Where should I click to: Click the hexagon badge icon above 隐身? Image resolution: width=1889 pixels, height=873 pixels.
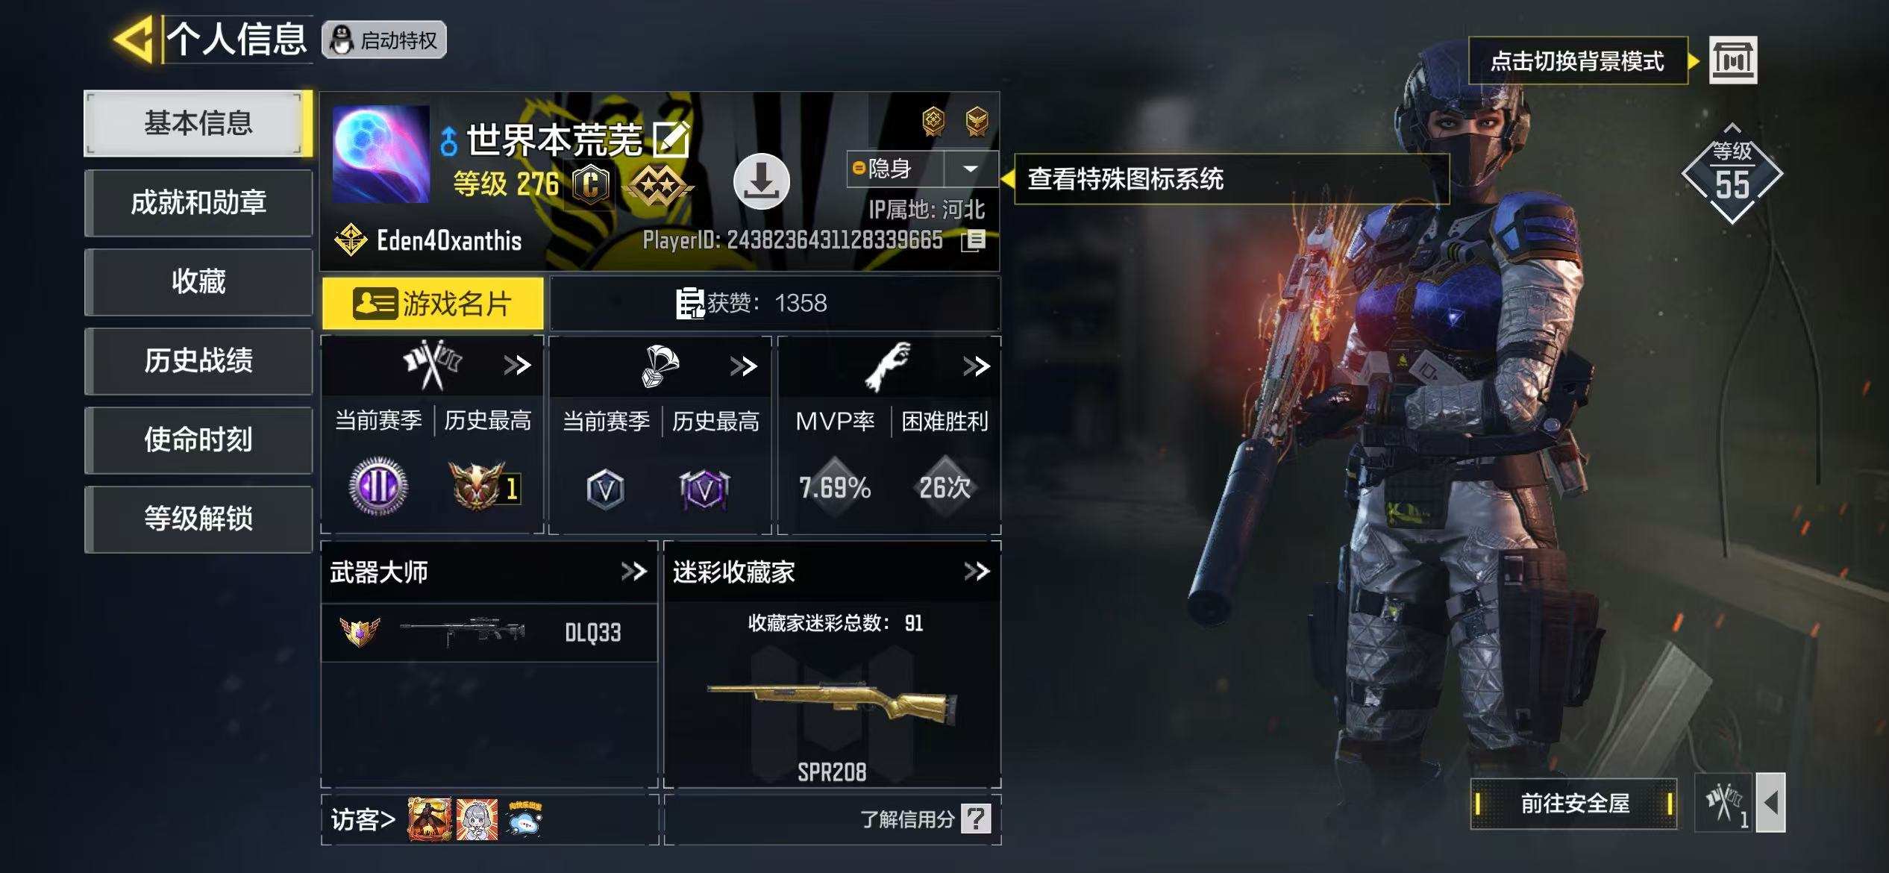coord(933,121)
